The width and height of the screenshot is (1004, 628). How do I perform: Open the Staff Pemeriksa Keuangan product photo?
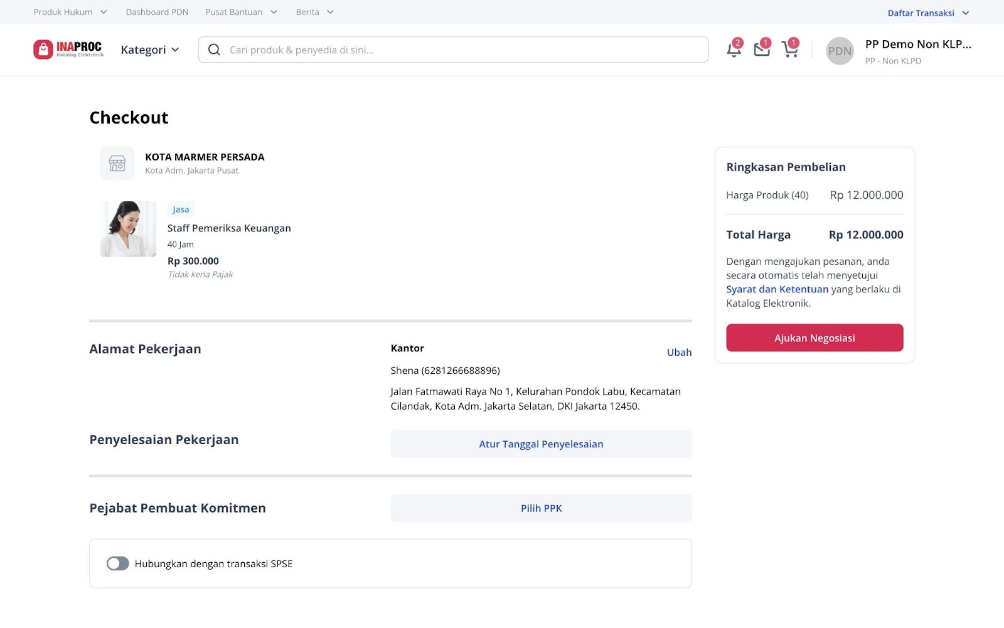click(x=128, y=228)
